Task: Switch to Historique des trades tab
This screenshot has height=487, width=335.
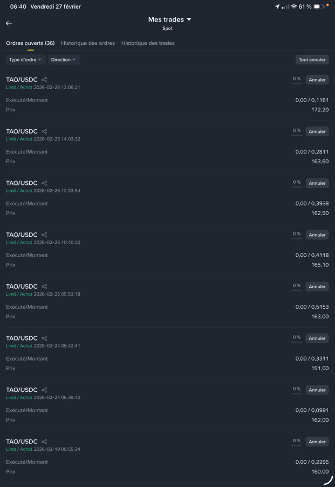Action: [x=148, y=43]
